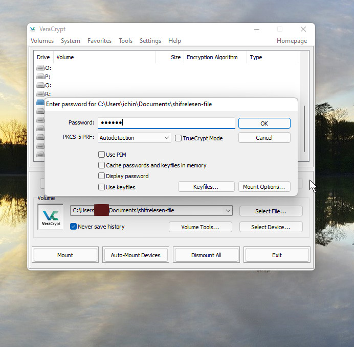Open the Settings menu
The image size is (354, 347).
coord(150,41)
